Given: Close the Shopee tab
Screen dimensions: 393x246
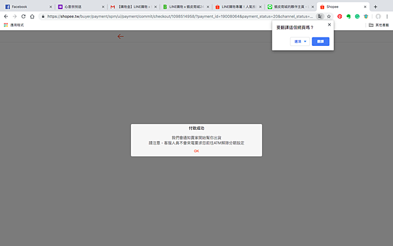Looking at the screenshot, I should pos(365,7).
